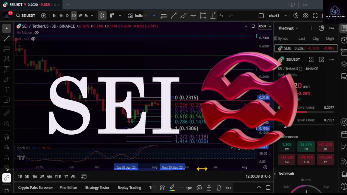Toggle the link drawings chain icon
Image resolution: width=347 pixels, height=195 pixels.
click(7, 178)
